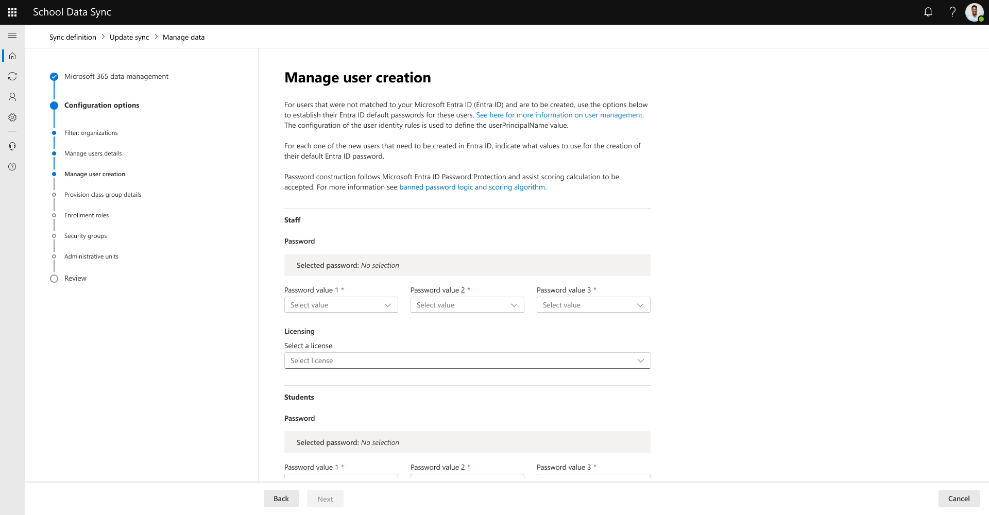Open the Select license dropdown

[x=468, y=360]
